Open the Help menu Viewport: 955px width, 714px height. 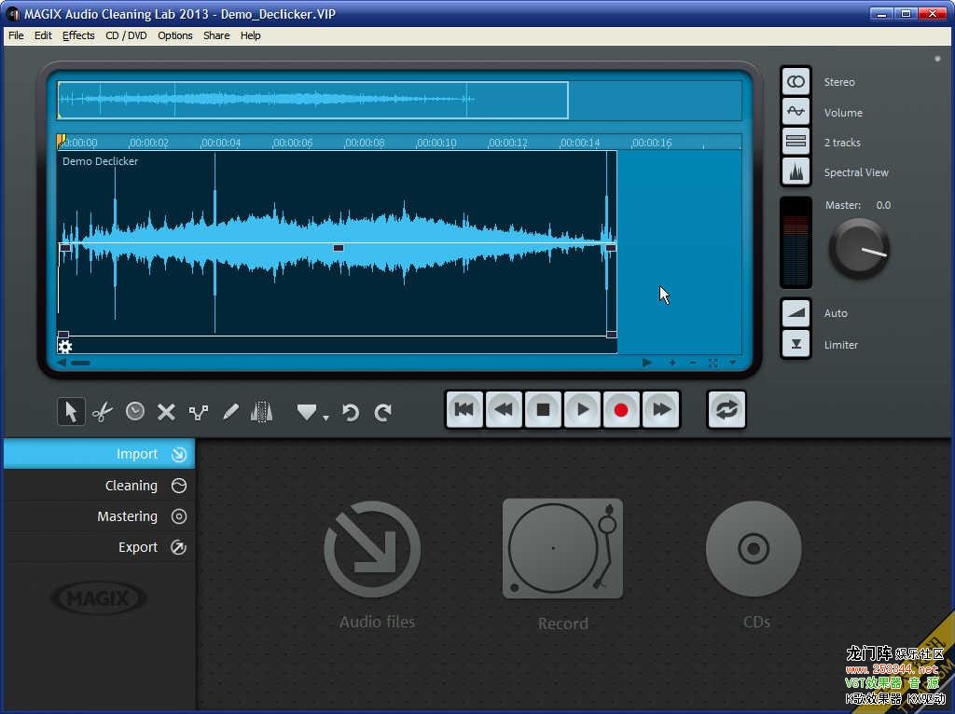click(250, 35)
